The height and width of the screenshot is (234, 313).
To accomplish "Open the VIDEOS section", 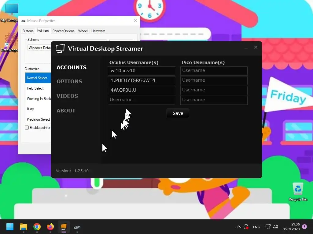I will coord(67,96).
